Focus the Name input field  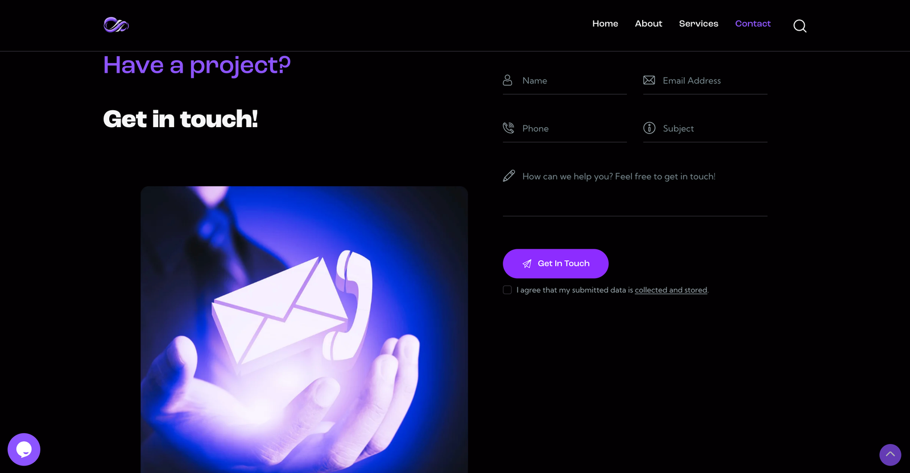tap(565, 81)
